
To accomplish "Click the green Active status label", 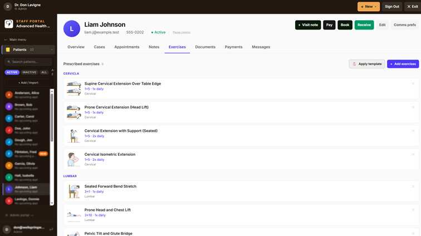I will coord(158,32).
